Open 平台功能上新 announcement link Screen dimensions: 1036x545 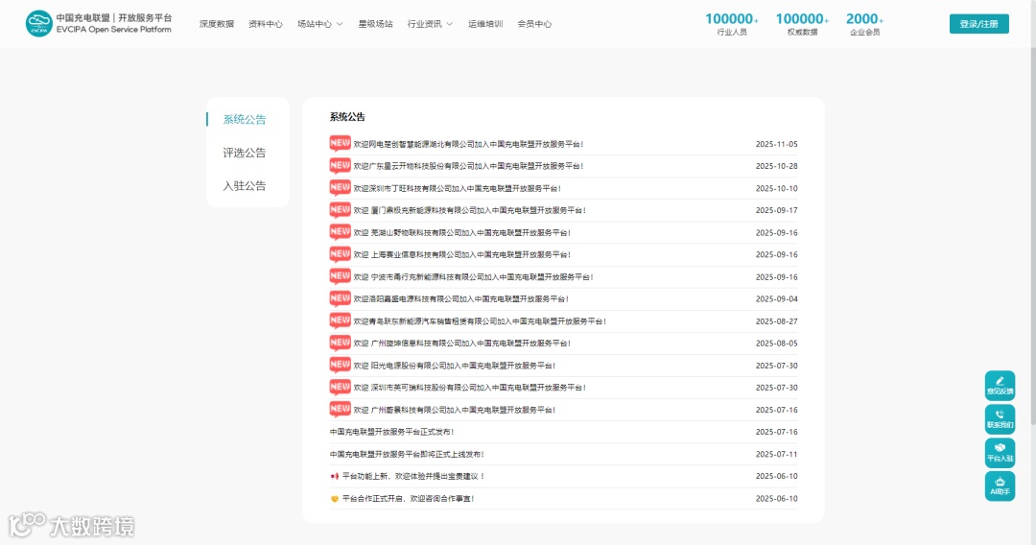pyautogui.click(x=413, y=476)
